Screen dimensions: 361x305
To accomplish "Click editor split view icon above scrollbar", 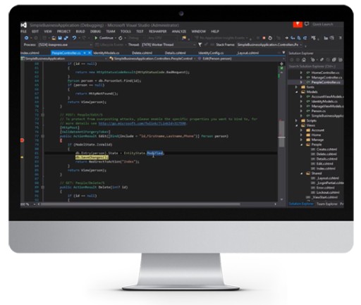I will (x=281, y=64).
